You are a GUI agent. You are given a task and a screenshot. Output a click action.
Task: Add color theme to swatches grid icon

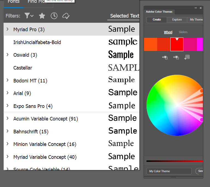pos(187,57)
